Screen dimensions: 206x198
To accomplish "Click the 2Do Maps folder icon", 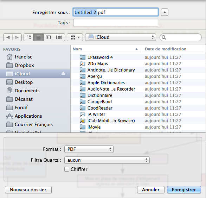I will click(x=83, y=63).
